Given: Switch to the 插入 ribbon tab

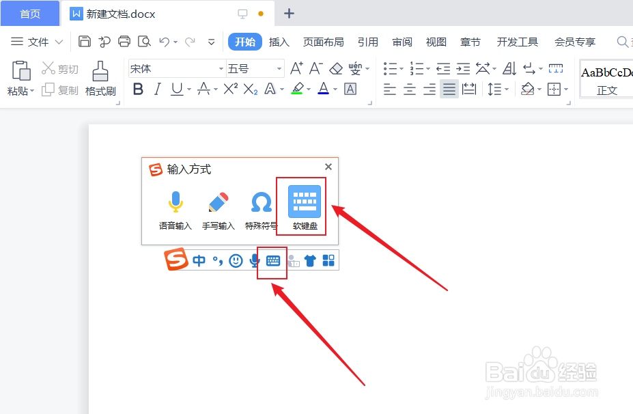Looking at the screenshot, I should click(x=279, y=41).
